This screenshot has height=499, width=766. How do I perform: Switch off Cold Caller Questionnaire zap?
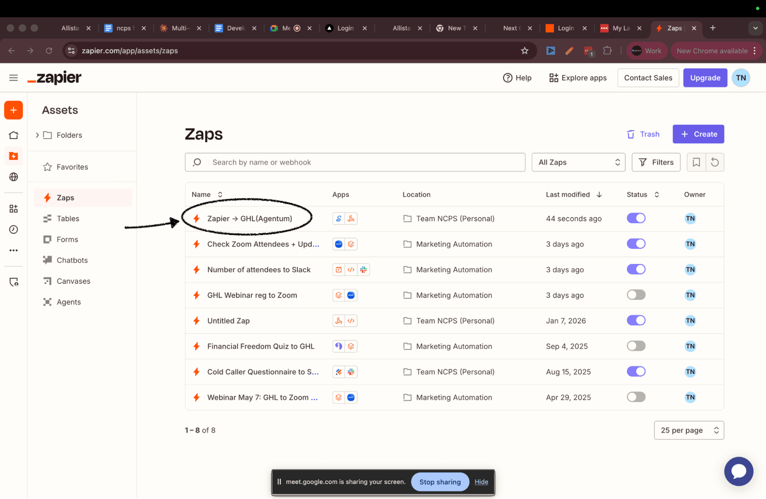[x=636, y=372]
